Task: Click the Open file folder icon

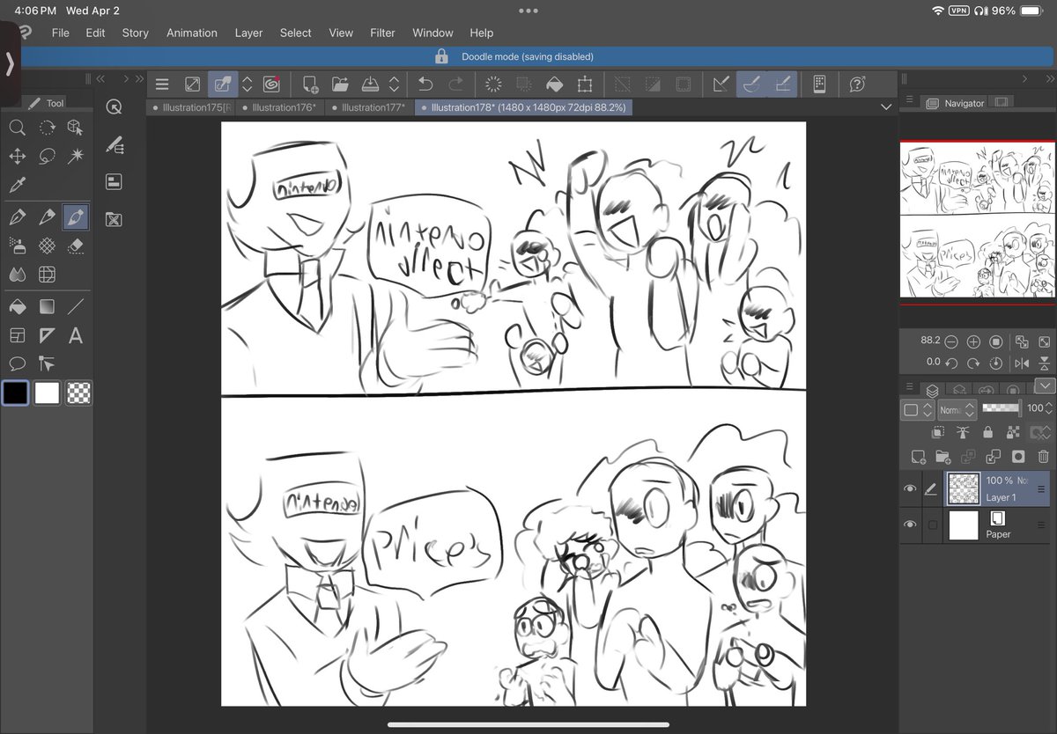Action: coord(340,84)
